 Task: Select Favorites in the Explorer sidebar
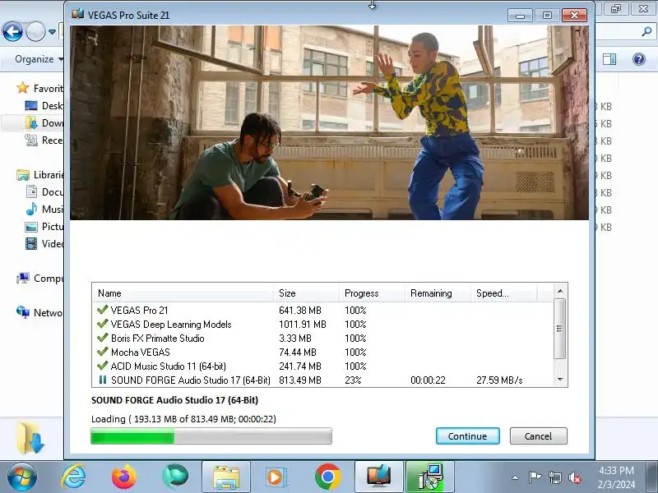40,88
